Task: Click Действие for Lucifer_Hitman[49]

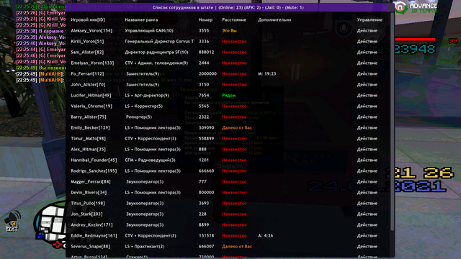Action: (367, 96)
